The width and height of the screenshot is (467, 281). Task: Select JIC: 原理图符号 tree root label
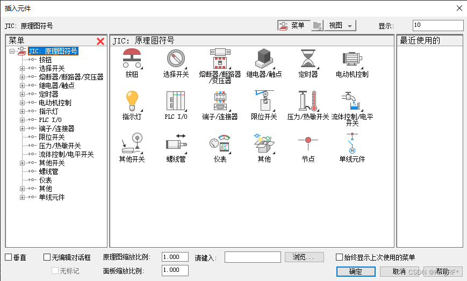pyautogui.click(x=53, y=51)
